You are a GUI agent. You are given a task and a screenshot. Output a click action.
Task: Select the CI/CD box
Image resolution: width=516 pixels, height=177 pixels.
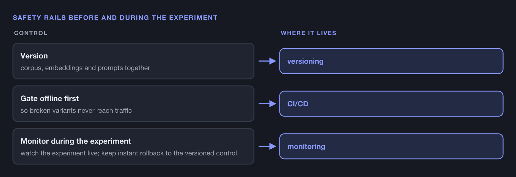click(x=391, y=104)
